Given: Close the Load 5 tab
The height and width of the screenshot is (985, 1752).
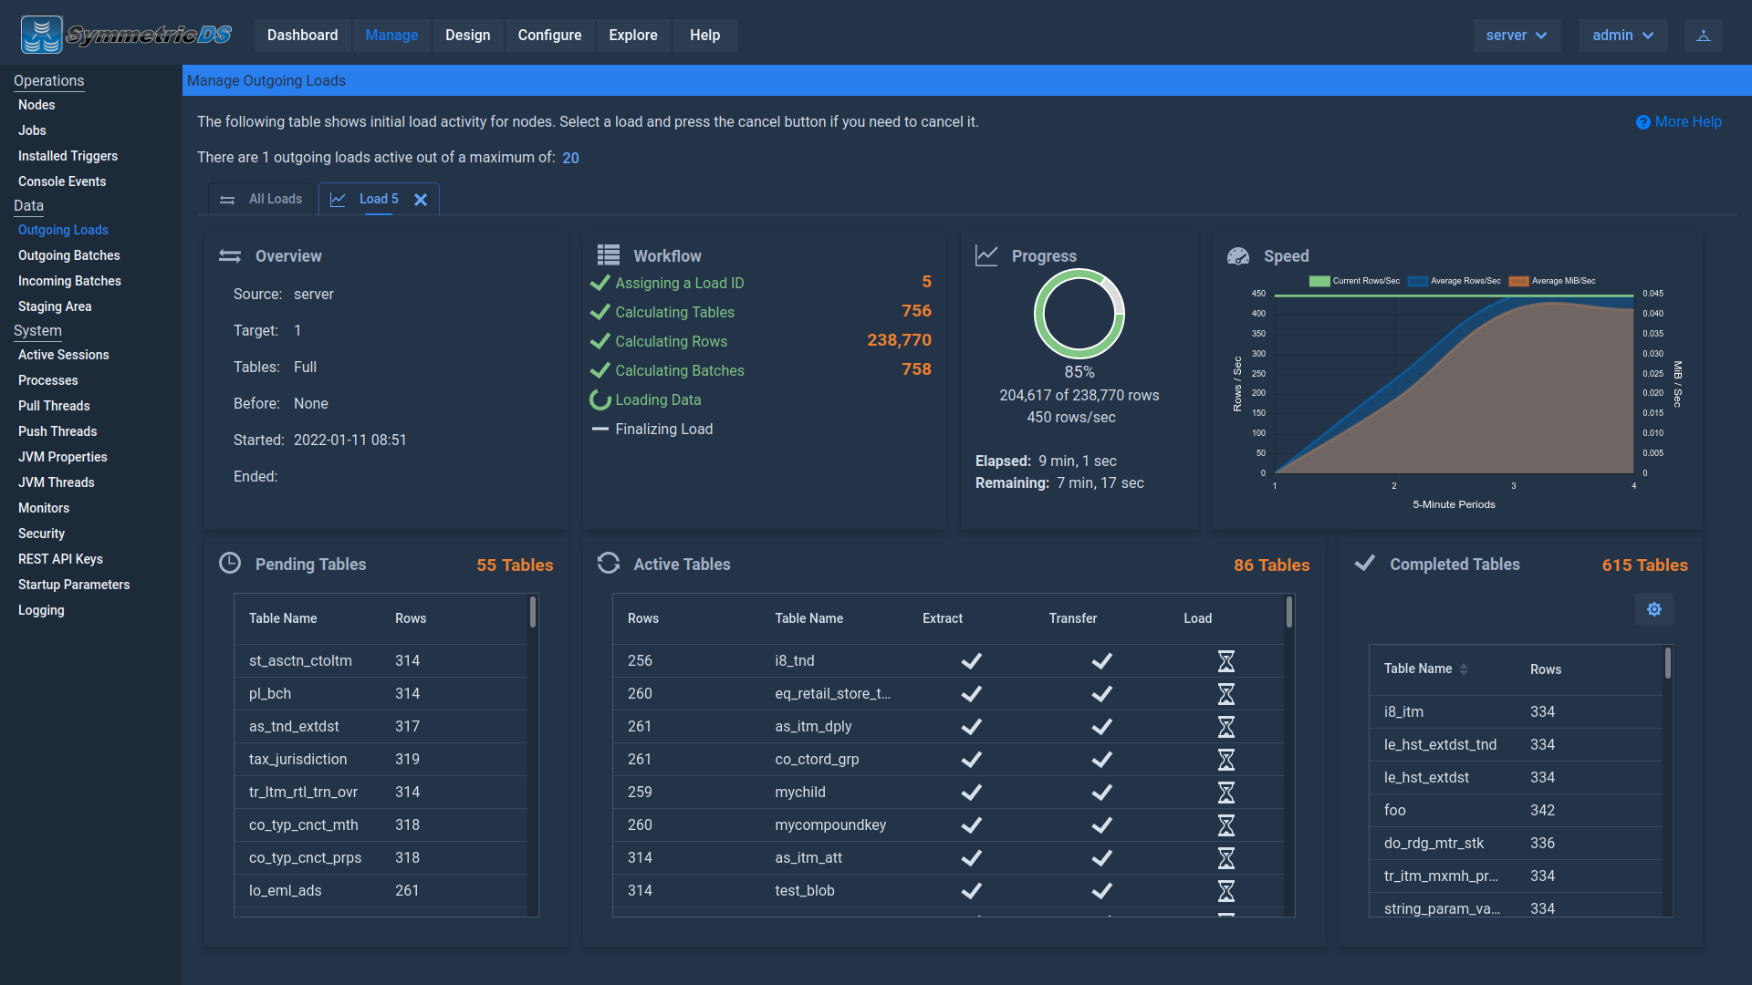Looking at the screenshot, I should (421, 200).
